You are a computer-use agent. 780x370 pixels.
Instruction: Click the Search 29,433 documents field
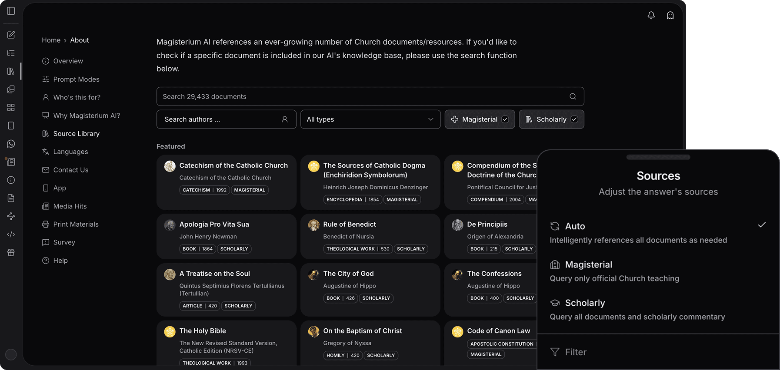click(x=361, y=96)
